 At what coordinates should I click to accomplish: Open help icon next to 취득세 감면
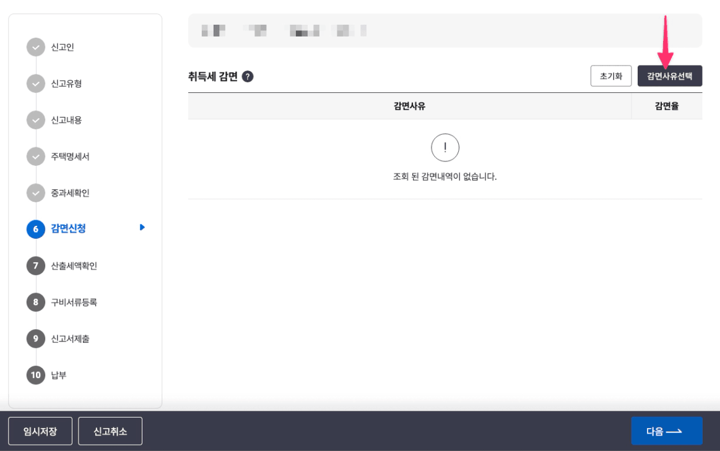248,77
